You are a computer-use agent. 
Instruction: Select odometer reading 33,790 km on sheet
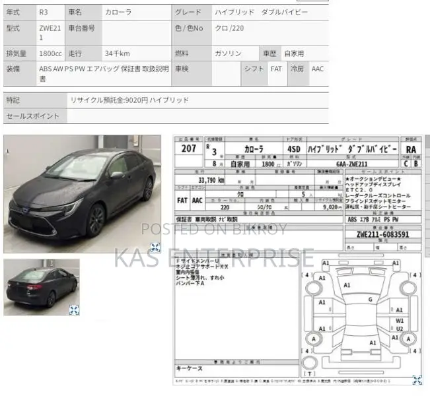point(211,180)
